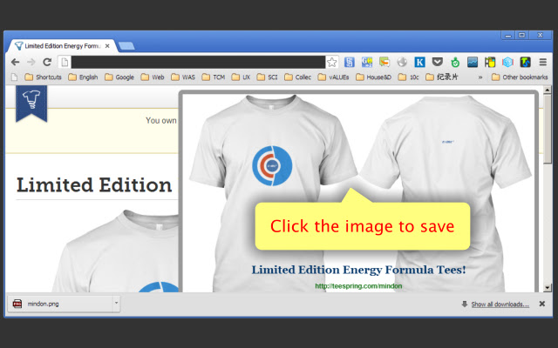This screenshot has height=348, width=558.
Task: Open the downloaded mindon.png file
Action: [x=60, y=304]
